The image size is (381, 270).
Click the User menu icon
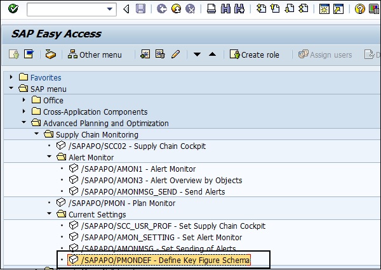(13, 55)
